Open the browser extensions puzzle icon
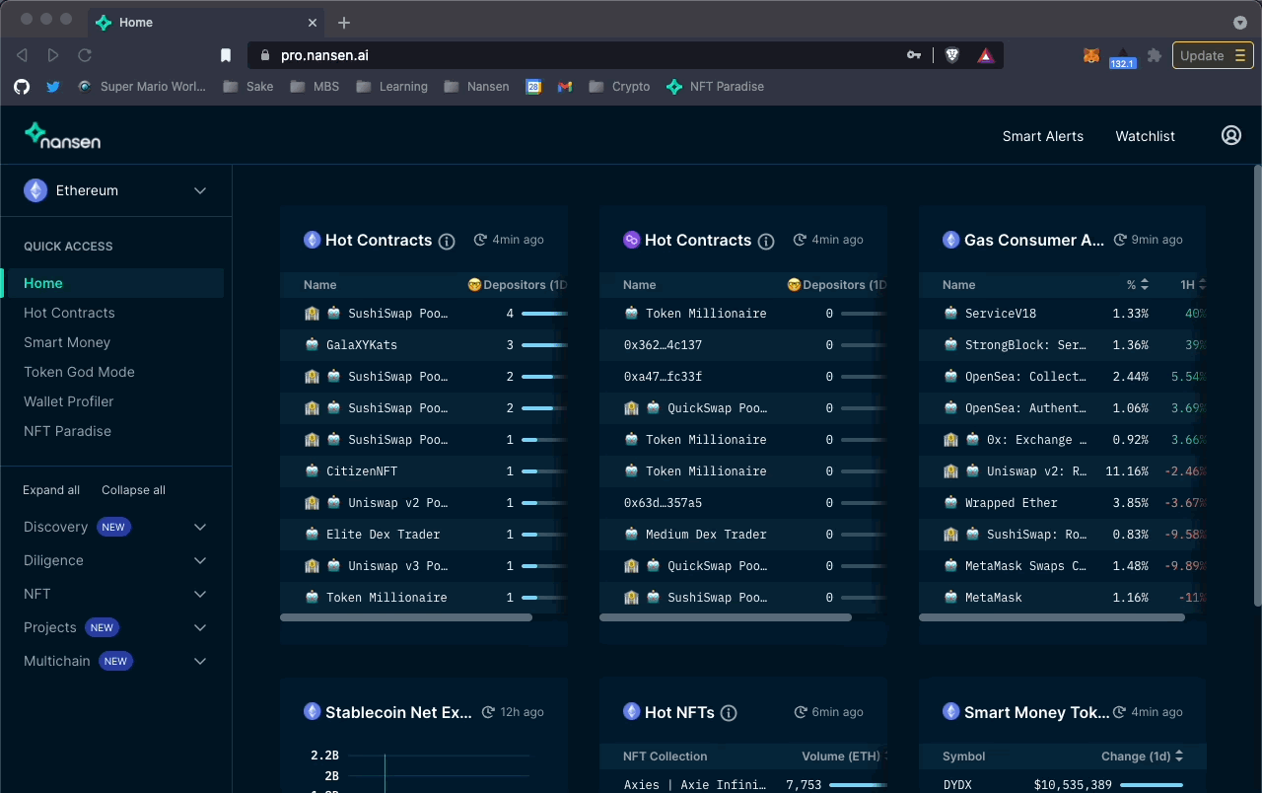 pos(1155,55)
